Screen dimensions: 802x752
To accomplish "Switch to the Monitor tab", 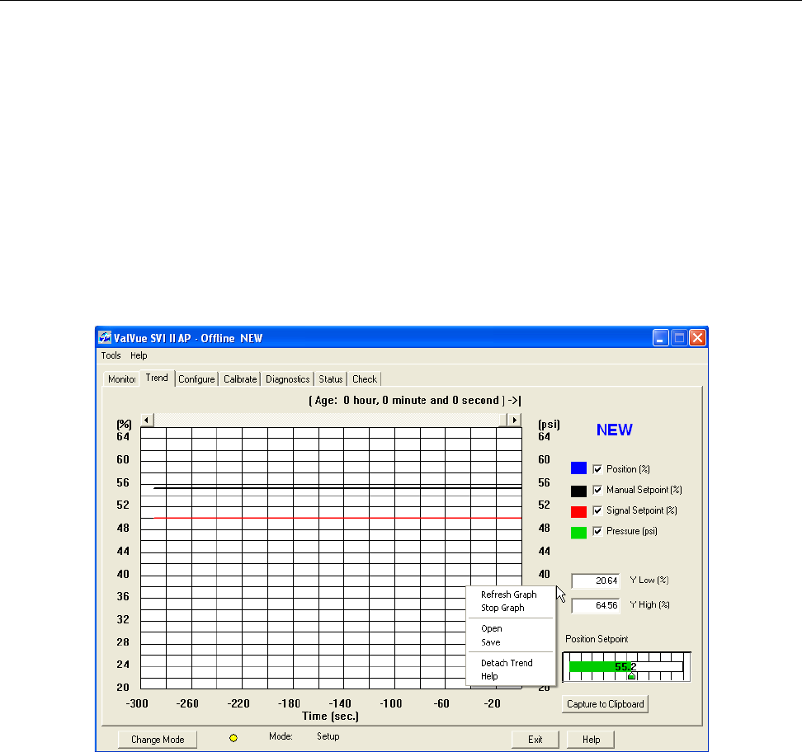I will (121, 379).
